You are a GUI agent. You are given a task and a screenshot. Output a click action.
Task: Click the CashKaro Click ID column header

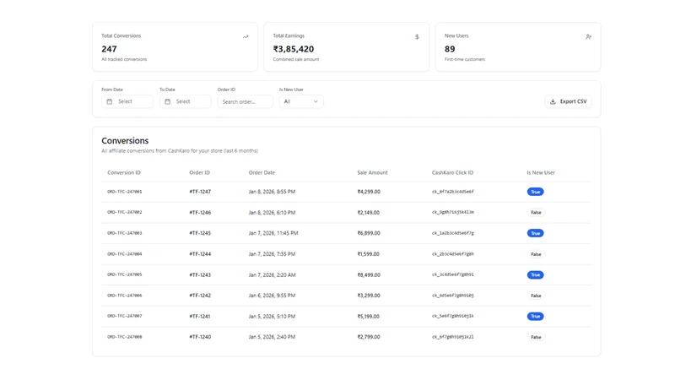452,173
